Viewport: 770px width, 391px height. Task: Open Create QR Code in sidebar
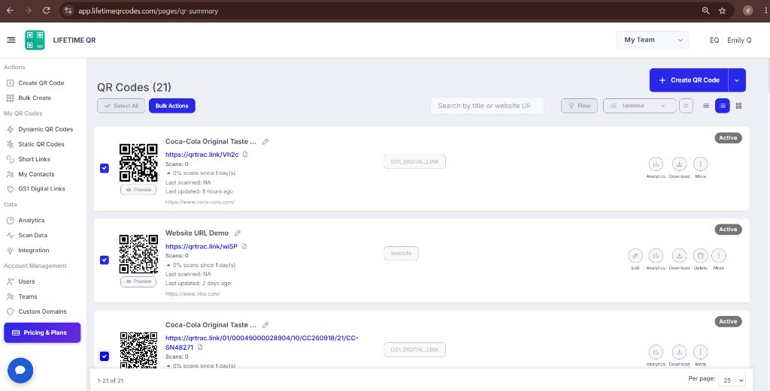click(41, 83)
